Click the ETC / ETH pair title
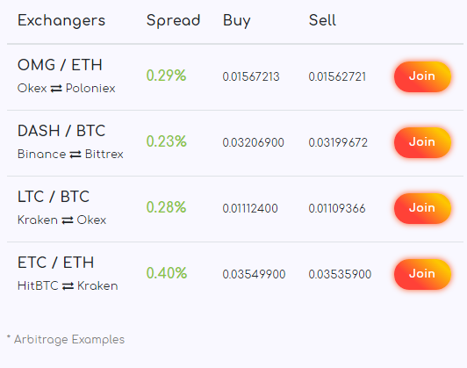Viewport: 467px width, 368px height. [55, 263]
